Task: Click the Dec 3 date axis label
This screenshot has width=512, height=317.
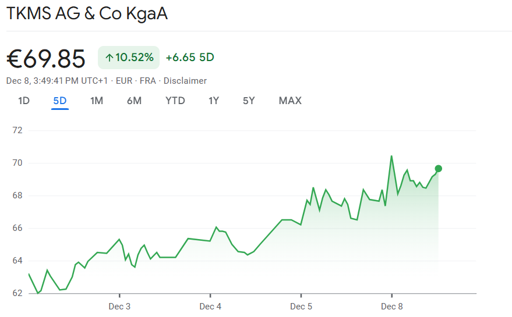Action: coord(119,307)
